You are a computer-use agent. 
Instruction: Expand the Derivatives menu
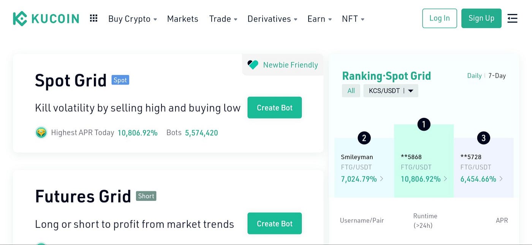coord(272,19)
